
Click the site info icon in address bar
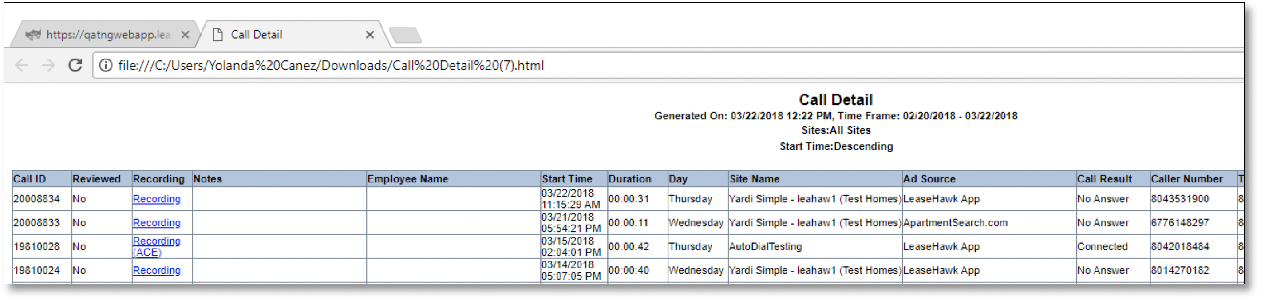point(106,65)
